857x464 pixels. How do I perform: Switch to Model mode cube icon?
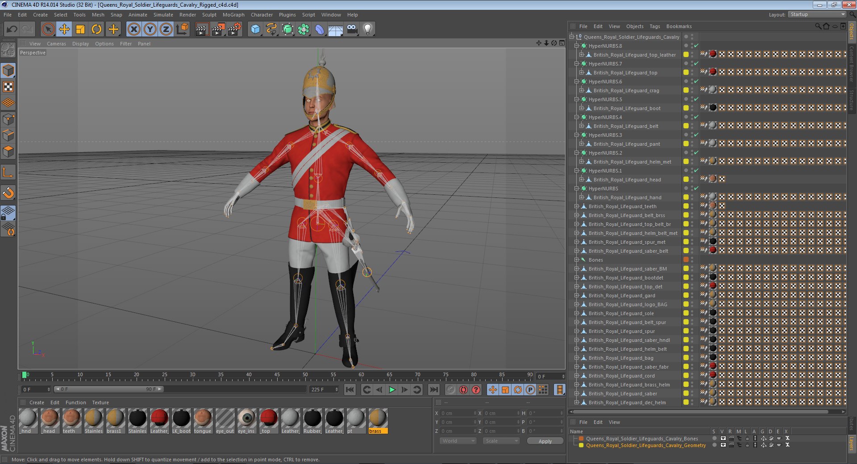coord(8,70)
